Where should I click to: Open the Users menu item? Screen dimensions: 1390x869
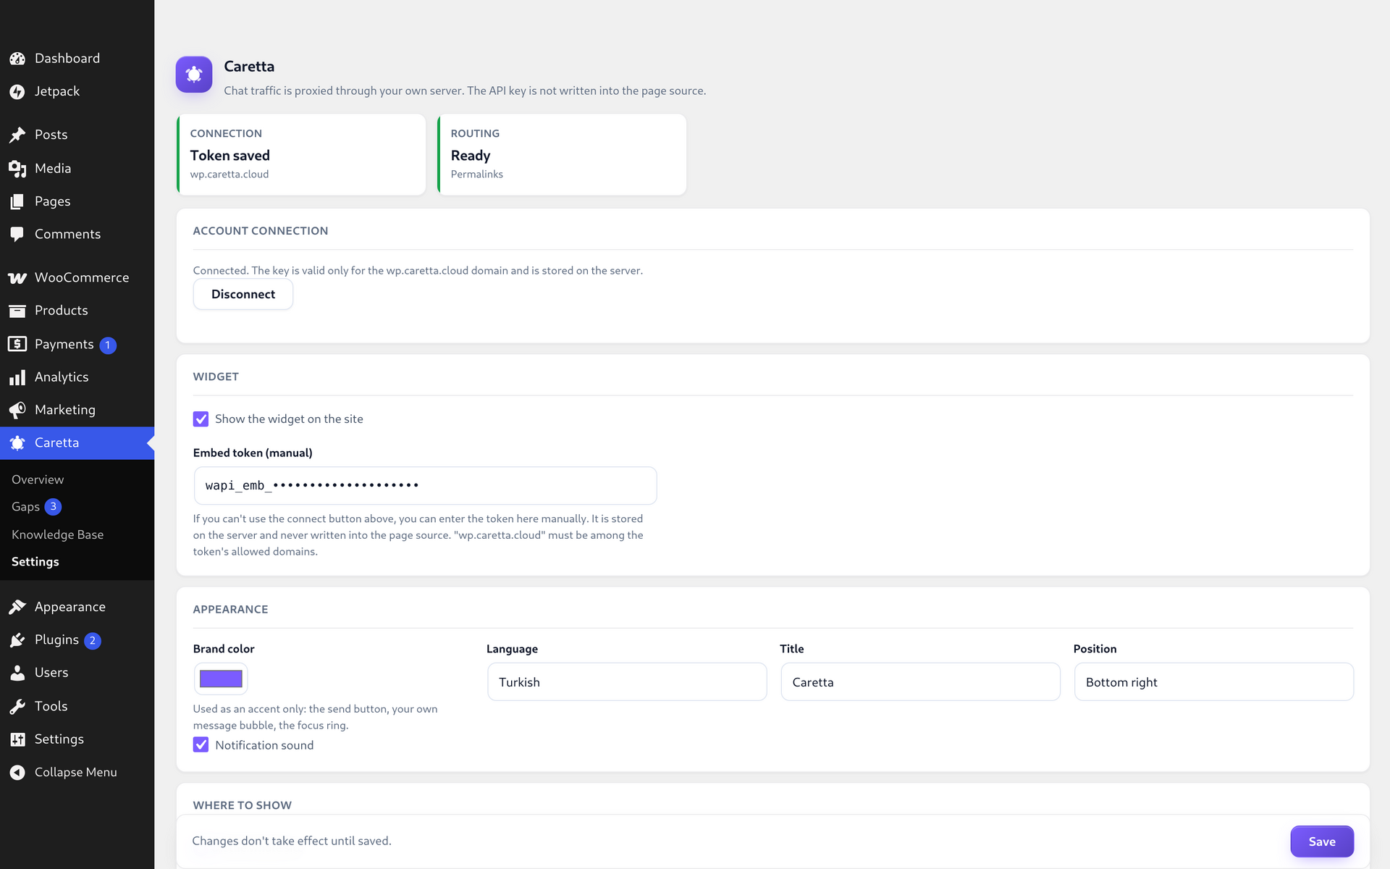pyautogui.click(x=77, y=673)
